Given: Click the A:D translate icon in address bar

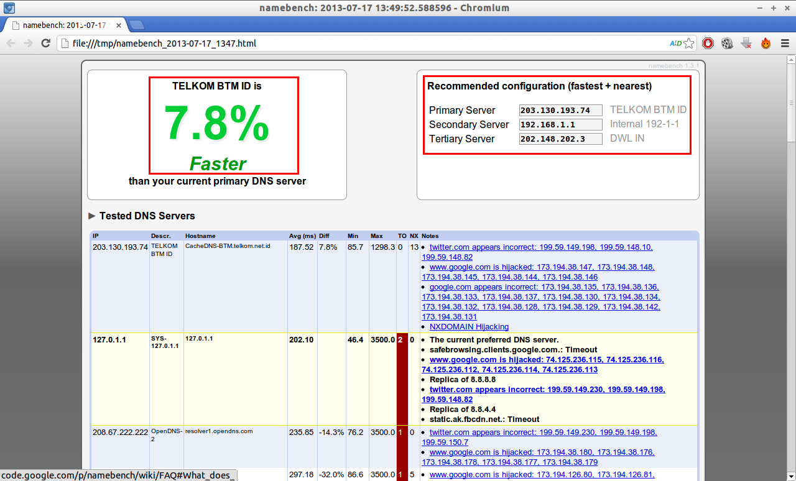Looking at the screenshot, I should coord(675,43).
